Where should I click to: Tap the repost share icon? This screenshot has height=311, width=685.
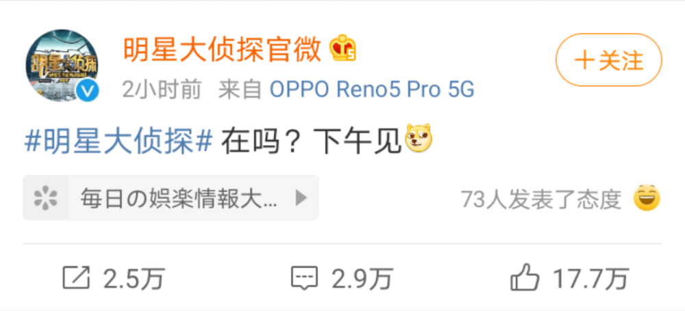click(76, 278)
